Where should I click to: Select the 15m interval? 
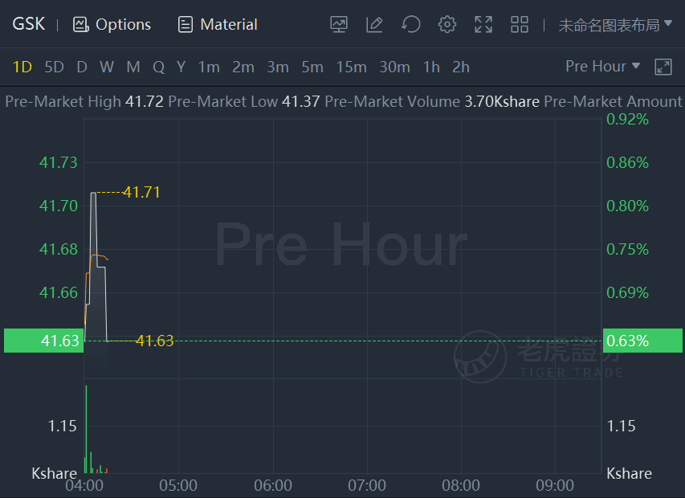pos(351,67)
